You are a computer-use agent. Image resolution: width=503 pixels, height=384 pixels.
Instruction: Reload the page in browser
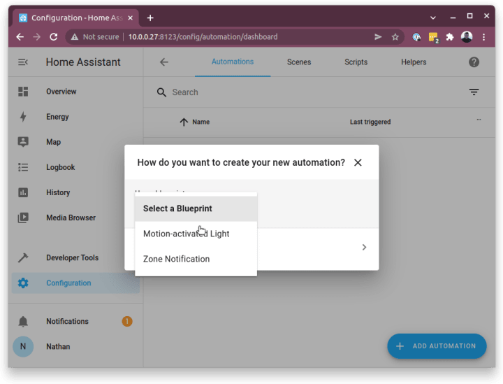54,37
